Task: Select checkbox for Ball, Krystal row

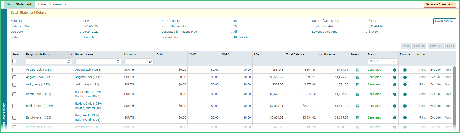Action: (x=14, y=118)
